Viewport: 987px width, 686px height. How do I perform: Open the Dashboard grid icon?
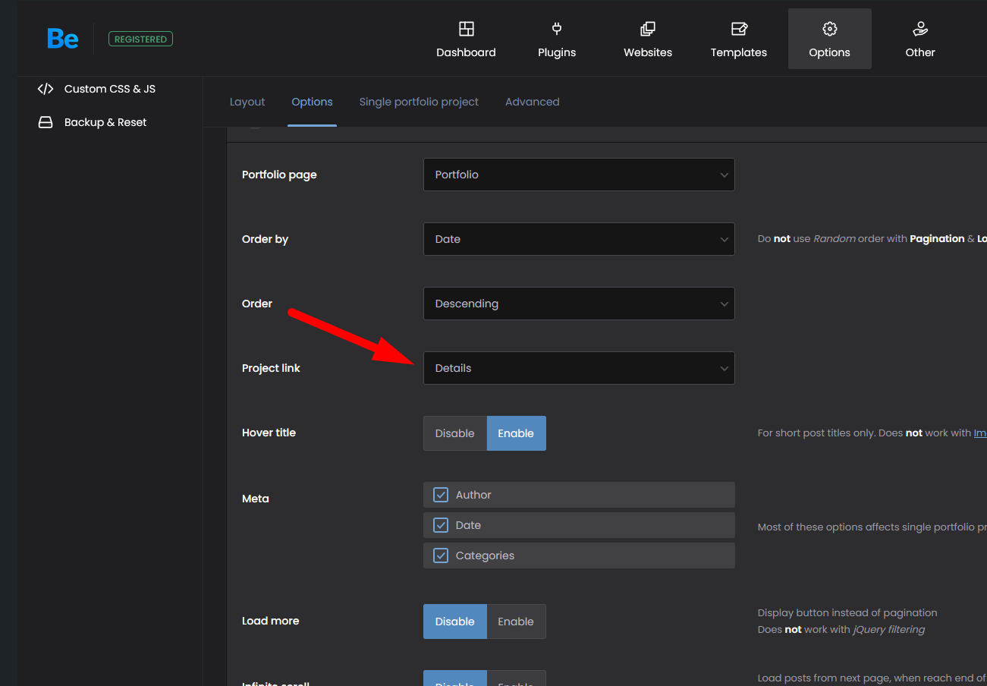point(467,29)
